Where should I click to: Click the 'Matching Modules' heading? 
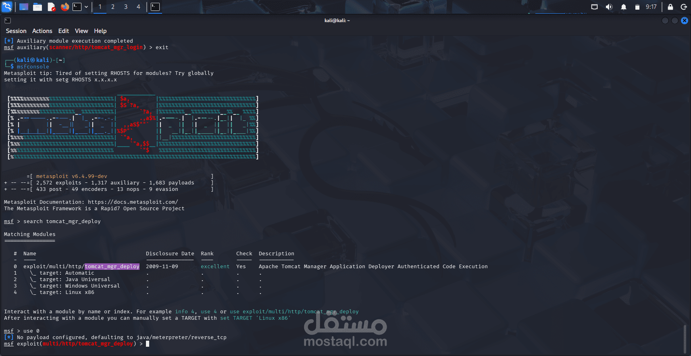tap(30, 234)
